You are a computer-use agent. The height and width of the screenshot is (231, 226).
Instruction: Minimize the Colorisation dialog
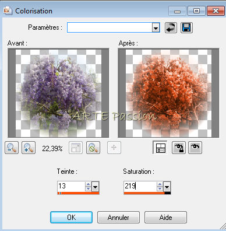(177, 11)
